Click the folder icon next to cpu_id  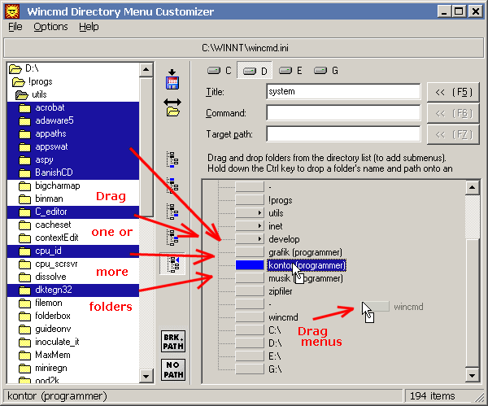coord(24,251)
